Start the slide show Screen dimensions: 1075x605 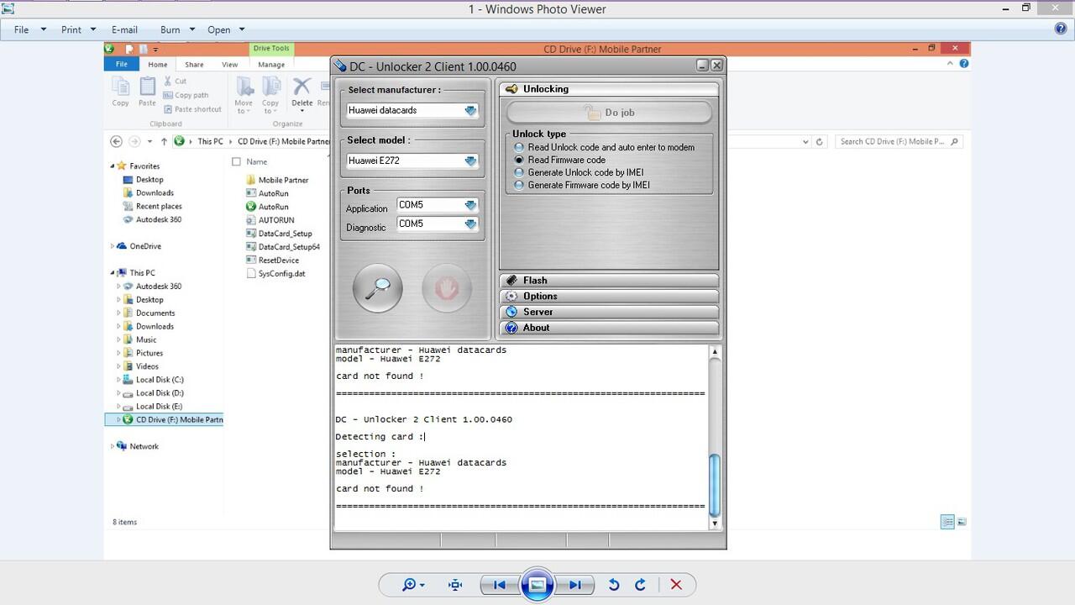(x=537, y=585)
